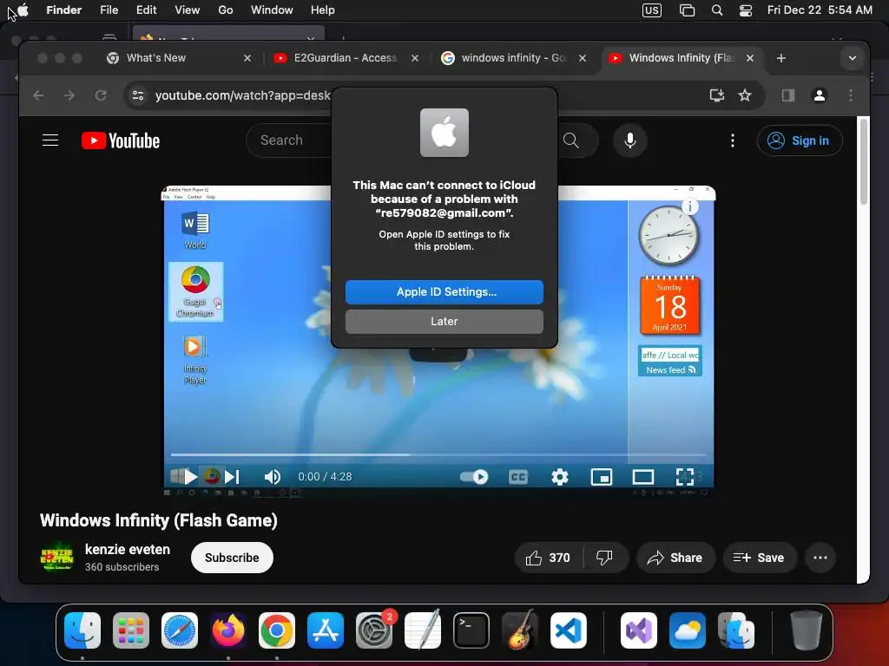Enable miniplayer mode
Image resolution: width=889 pixels, height=666 pixels.
click(602, 477)
